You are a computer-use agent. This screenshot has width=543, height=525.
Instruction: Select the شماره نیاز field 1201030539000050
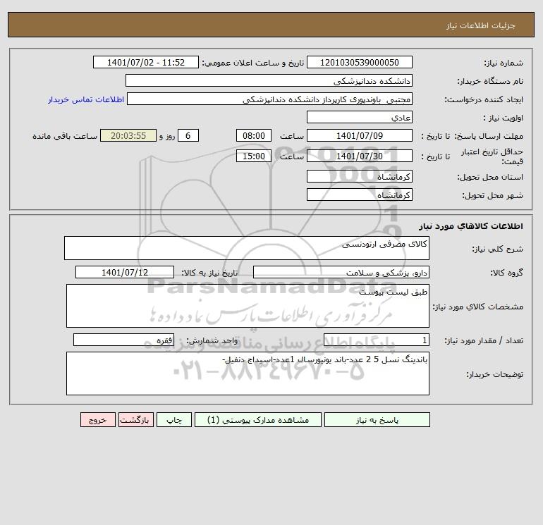[360, 62]
